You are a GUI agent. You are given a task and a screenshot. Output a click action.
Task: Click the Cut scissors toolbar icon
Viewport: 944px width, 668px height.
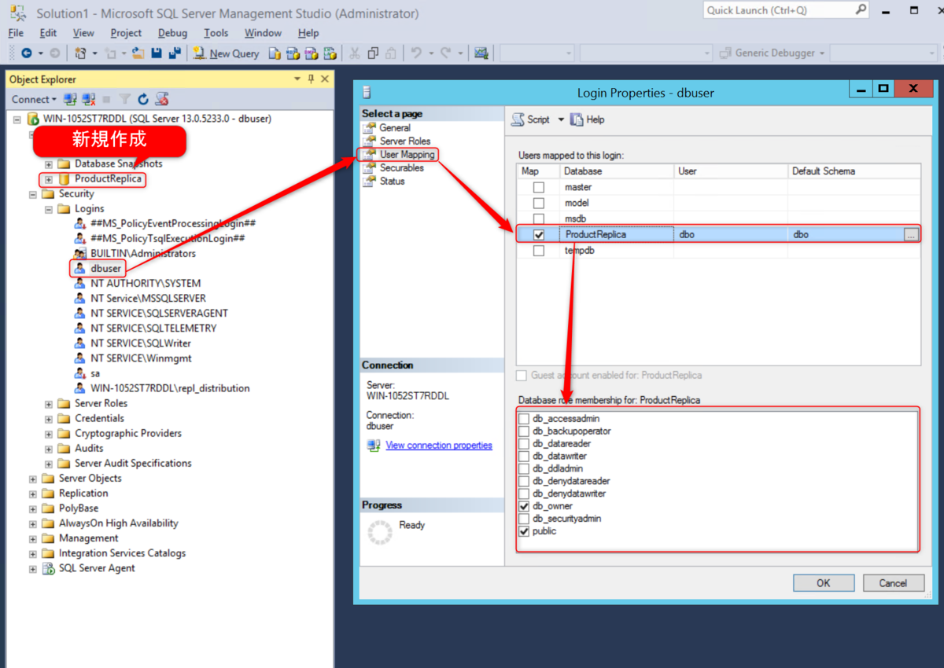[x=354, y=53]
